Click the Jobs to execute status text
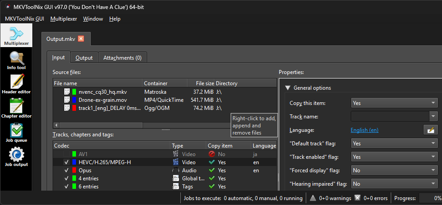The width and height of the screenshot is (442, 205). point(243,198)
